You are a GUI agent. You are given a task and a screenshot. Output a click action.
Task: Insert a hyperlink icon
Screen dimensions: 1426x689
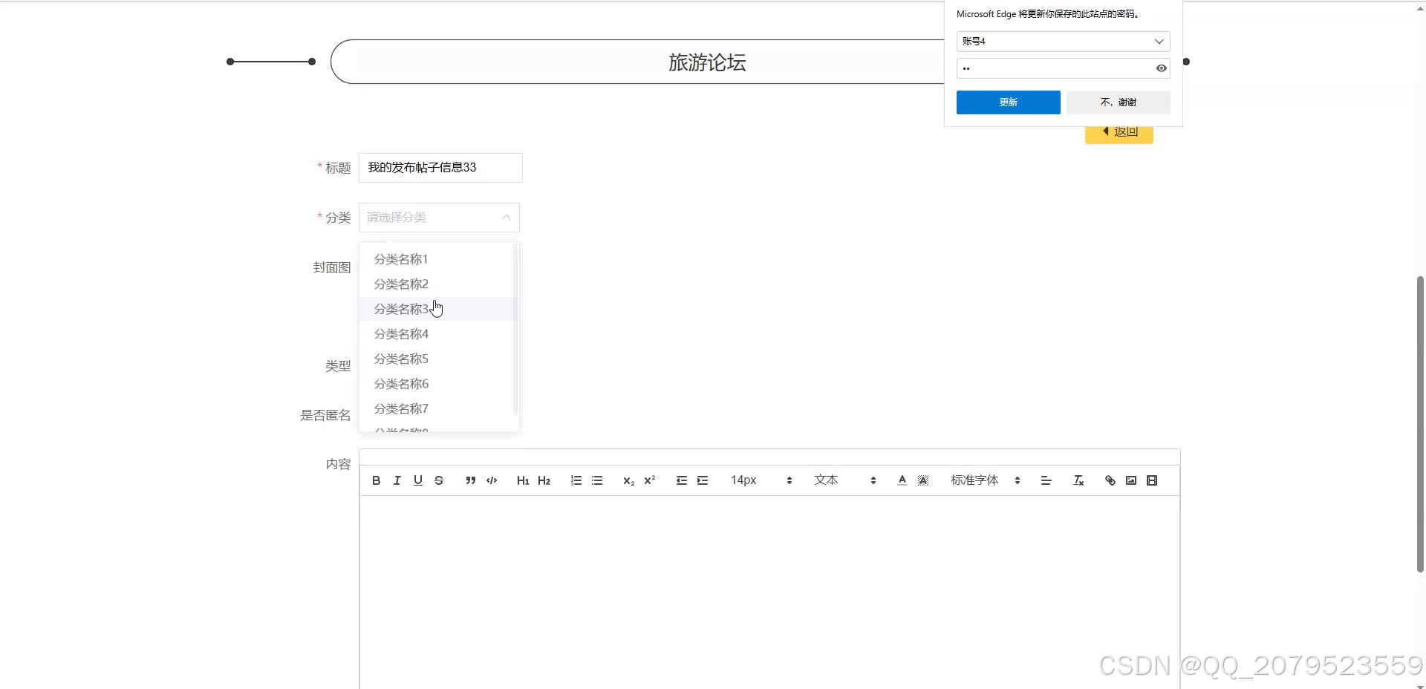tap(1110, 480)
